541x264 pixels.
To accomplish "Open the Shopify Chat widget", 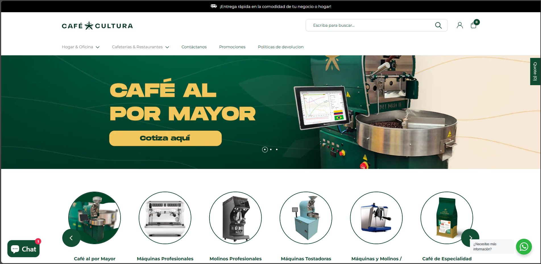I will tap(23, 249).
